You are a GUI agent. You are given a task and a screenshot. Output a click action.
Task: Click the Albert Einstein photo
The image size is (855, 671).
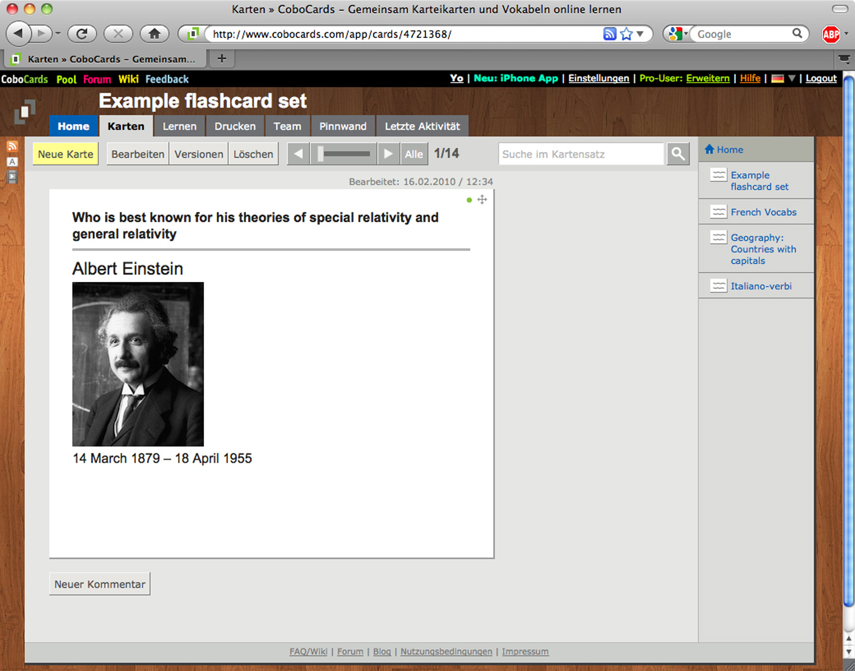pos(138,364)
